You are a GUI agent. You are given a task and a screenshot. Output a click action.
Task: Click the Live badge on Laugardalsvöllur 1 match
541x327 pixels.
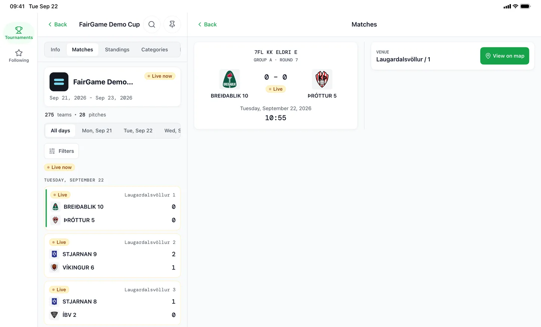(x=60, y=195)
